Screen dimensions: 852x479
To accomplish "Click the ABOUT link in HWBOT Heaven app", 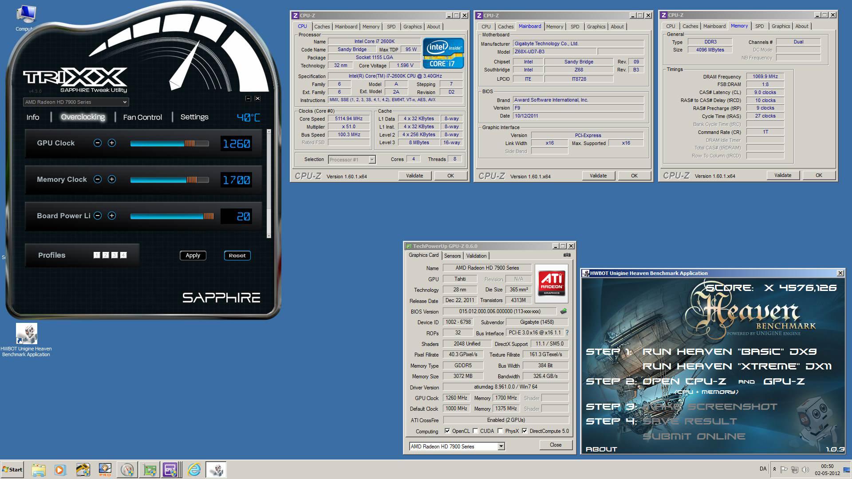I will click(x=601, y=449).
